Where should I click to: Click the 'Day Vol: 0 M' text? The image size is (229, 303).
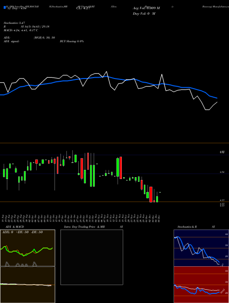[144, 13]
